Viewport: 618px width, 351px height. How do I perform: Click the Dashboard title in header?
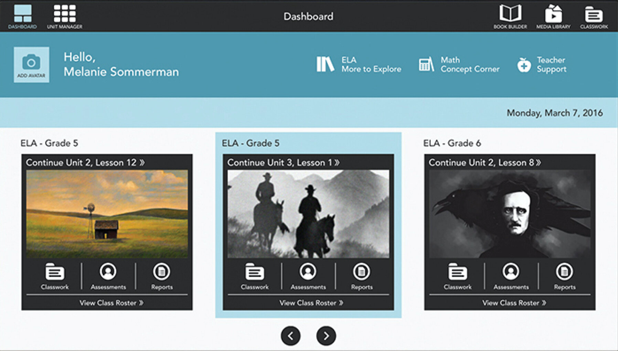pos(308,17)
